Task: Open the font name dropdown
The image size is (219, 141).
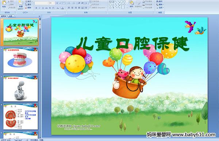Action: 42,3
